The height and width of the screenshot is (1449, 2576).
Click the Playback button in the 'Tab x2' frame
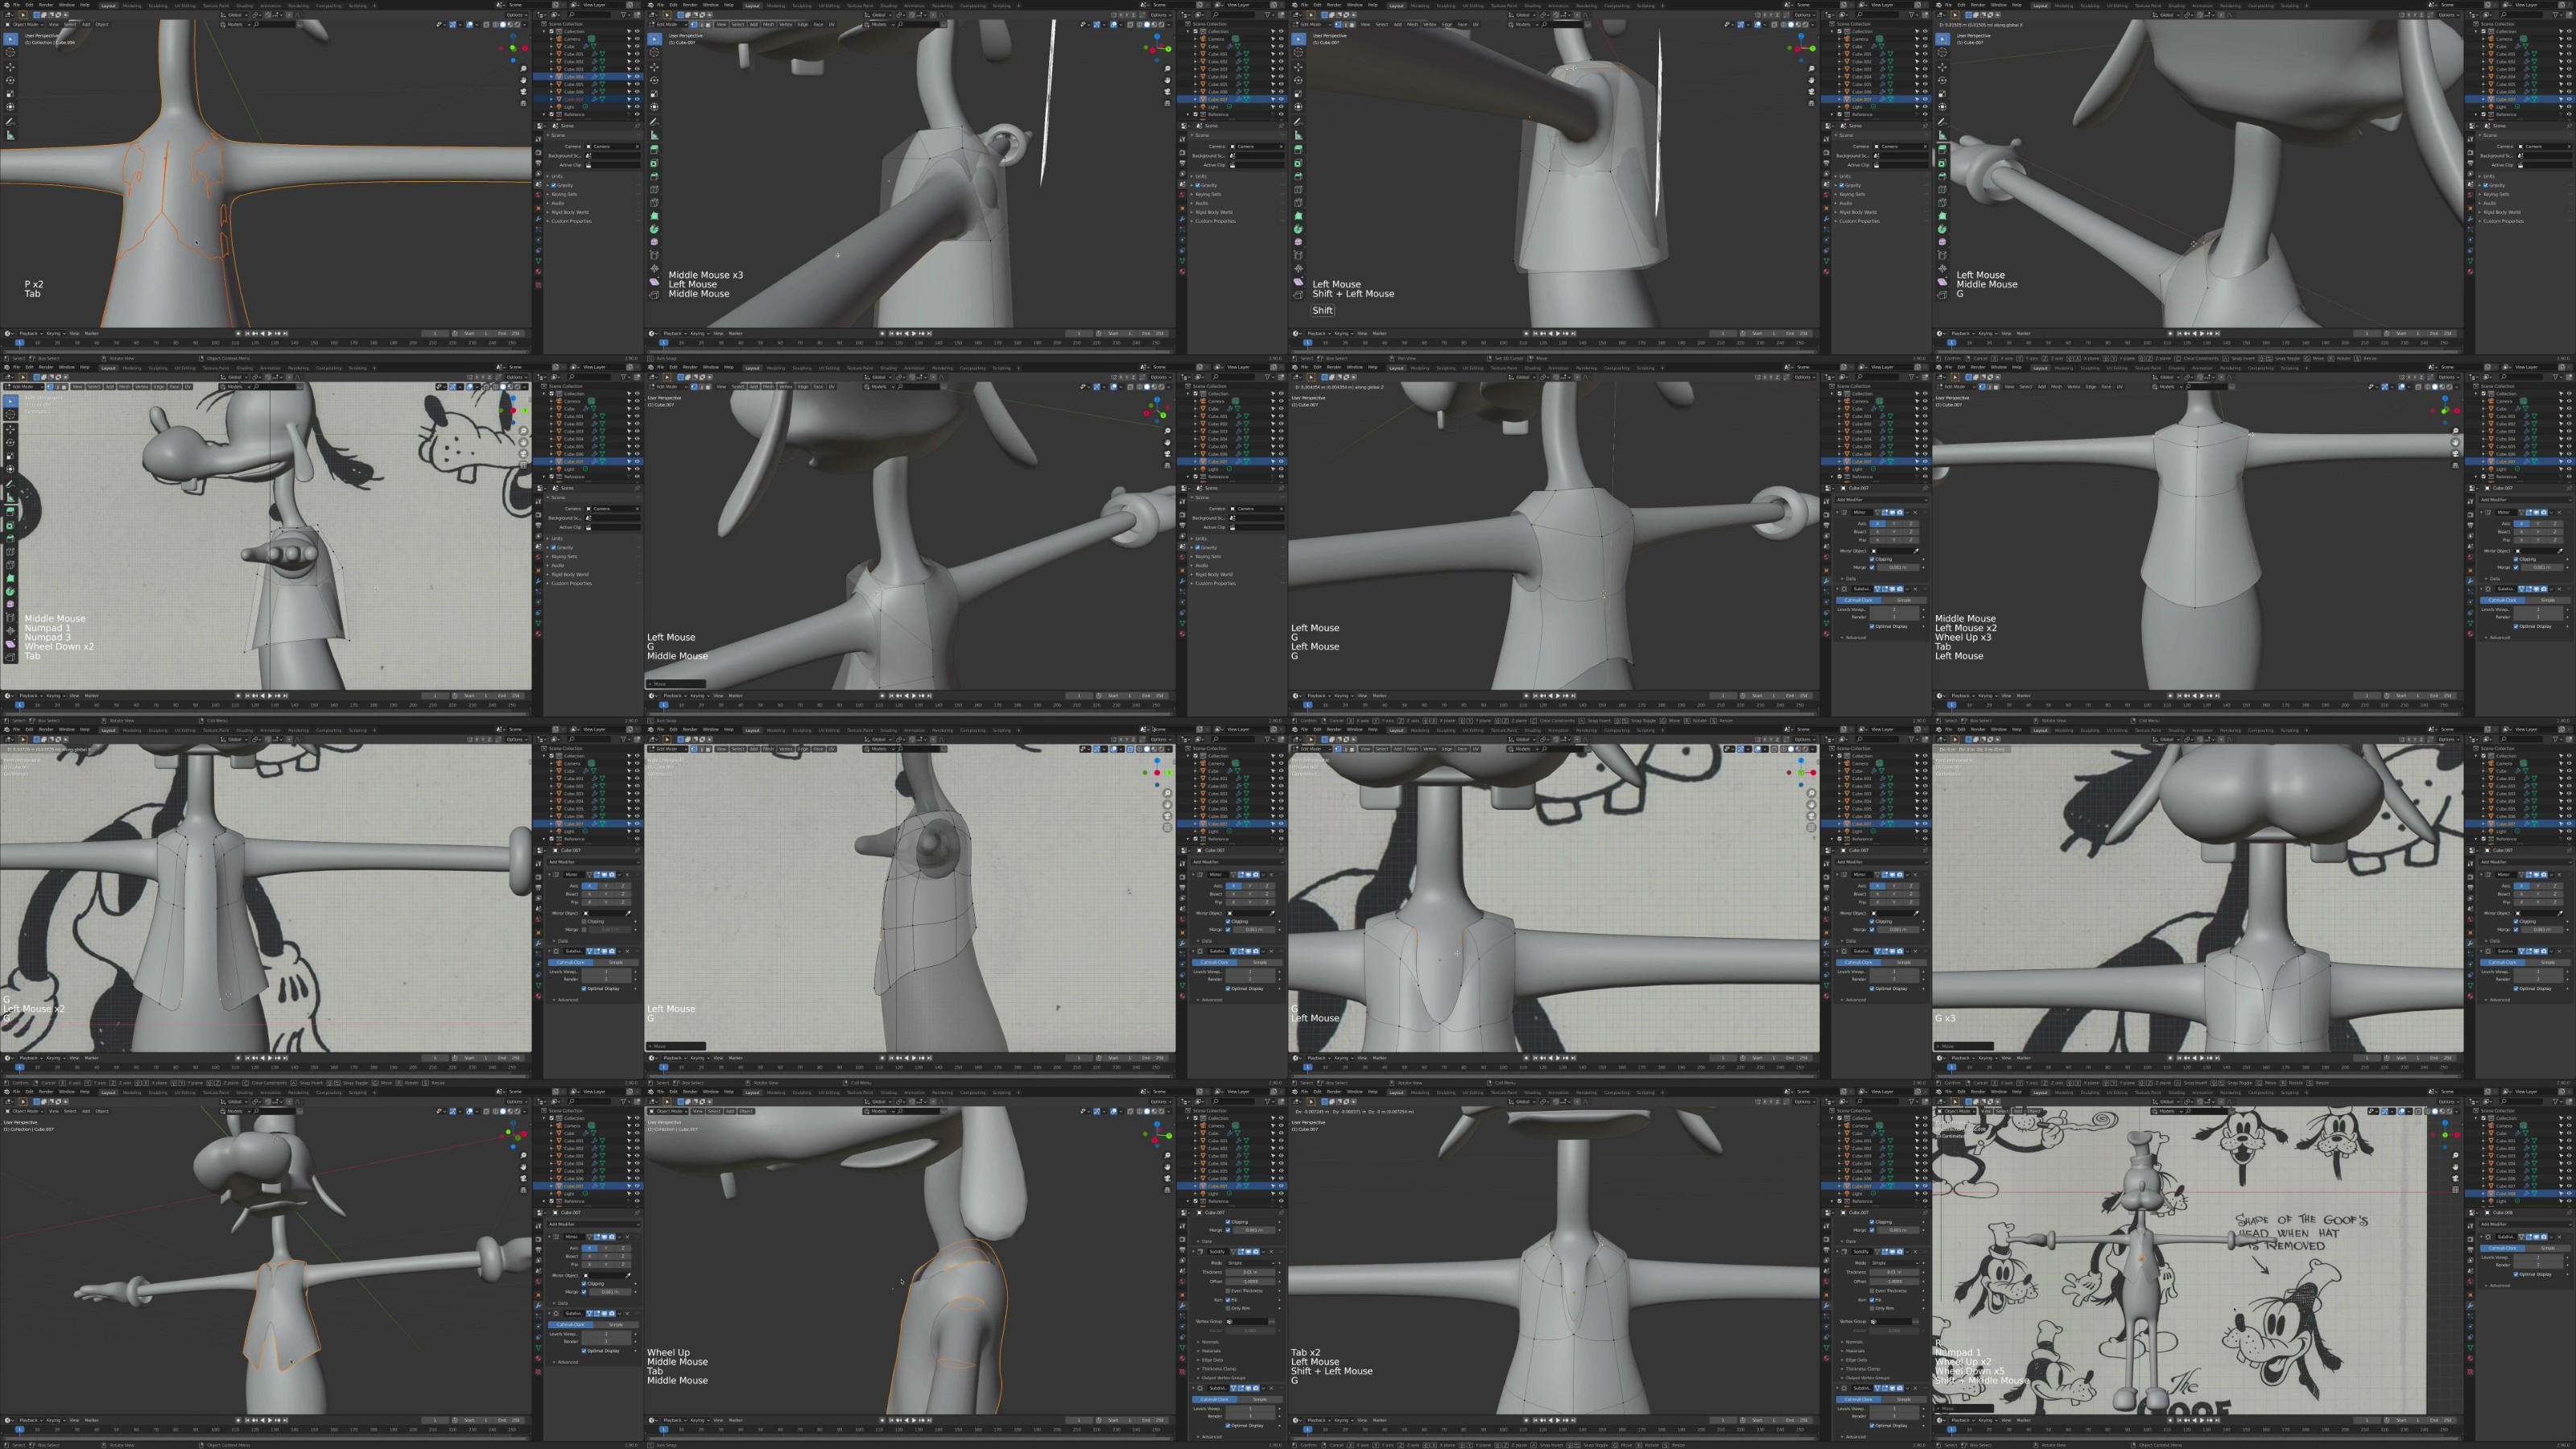[x=1319, y=1420]
